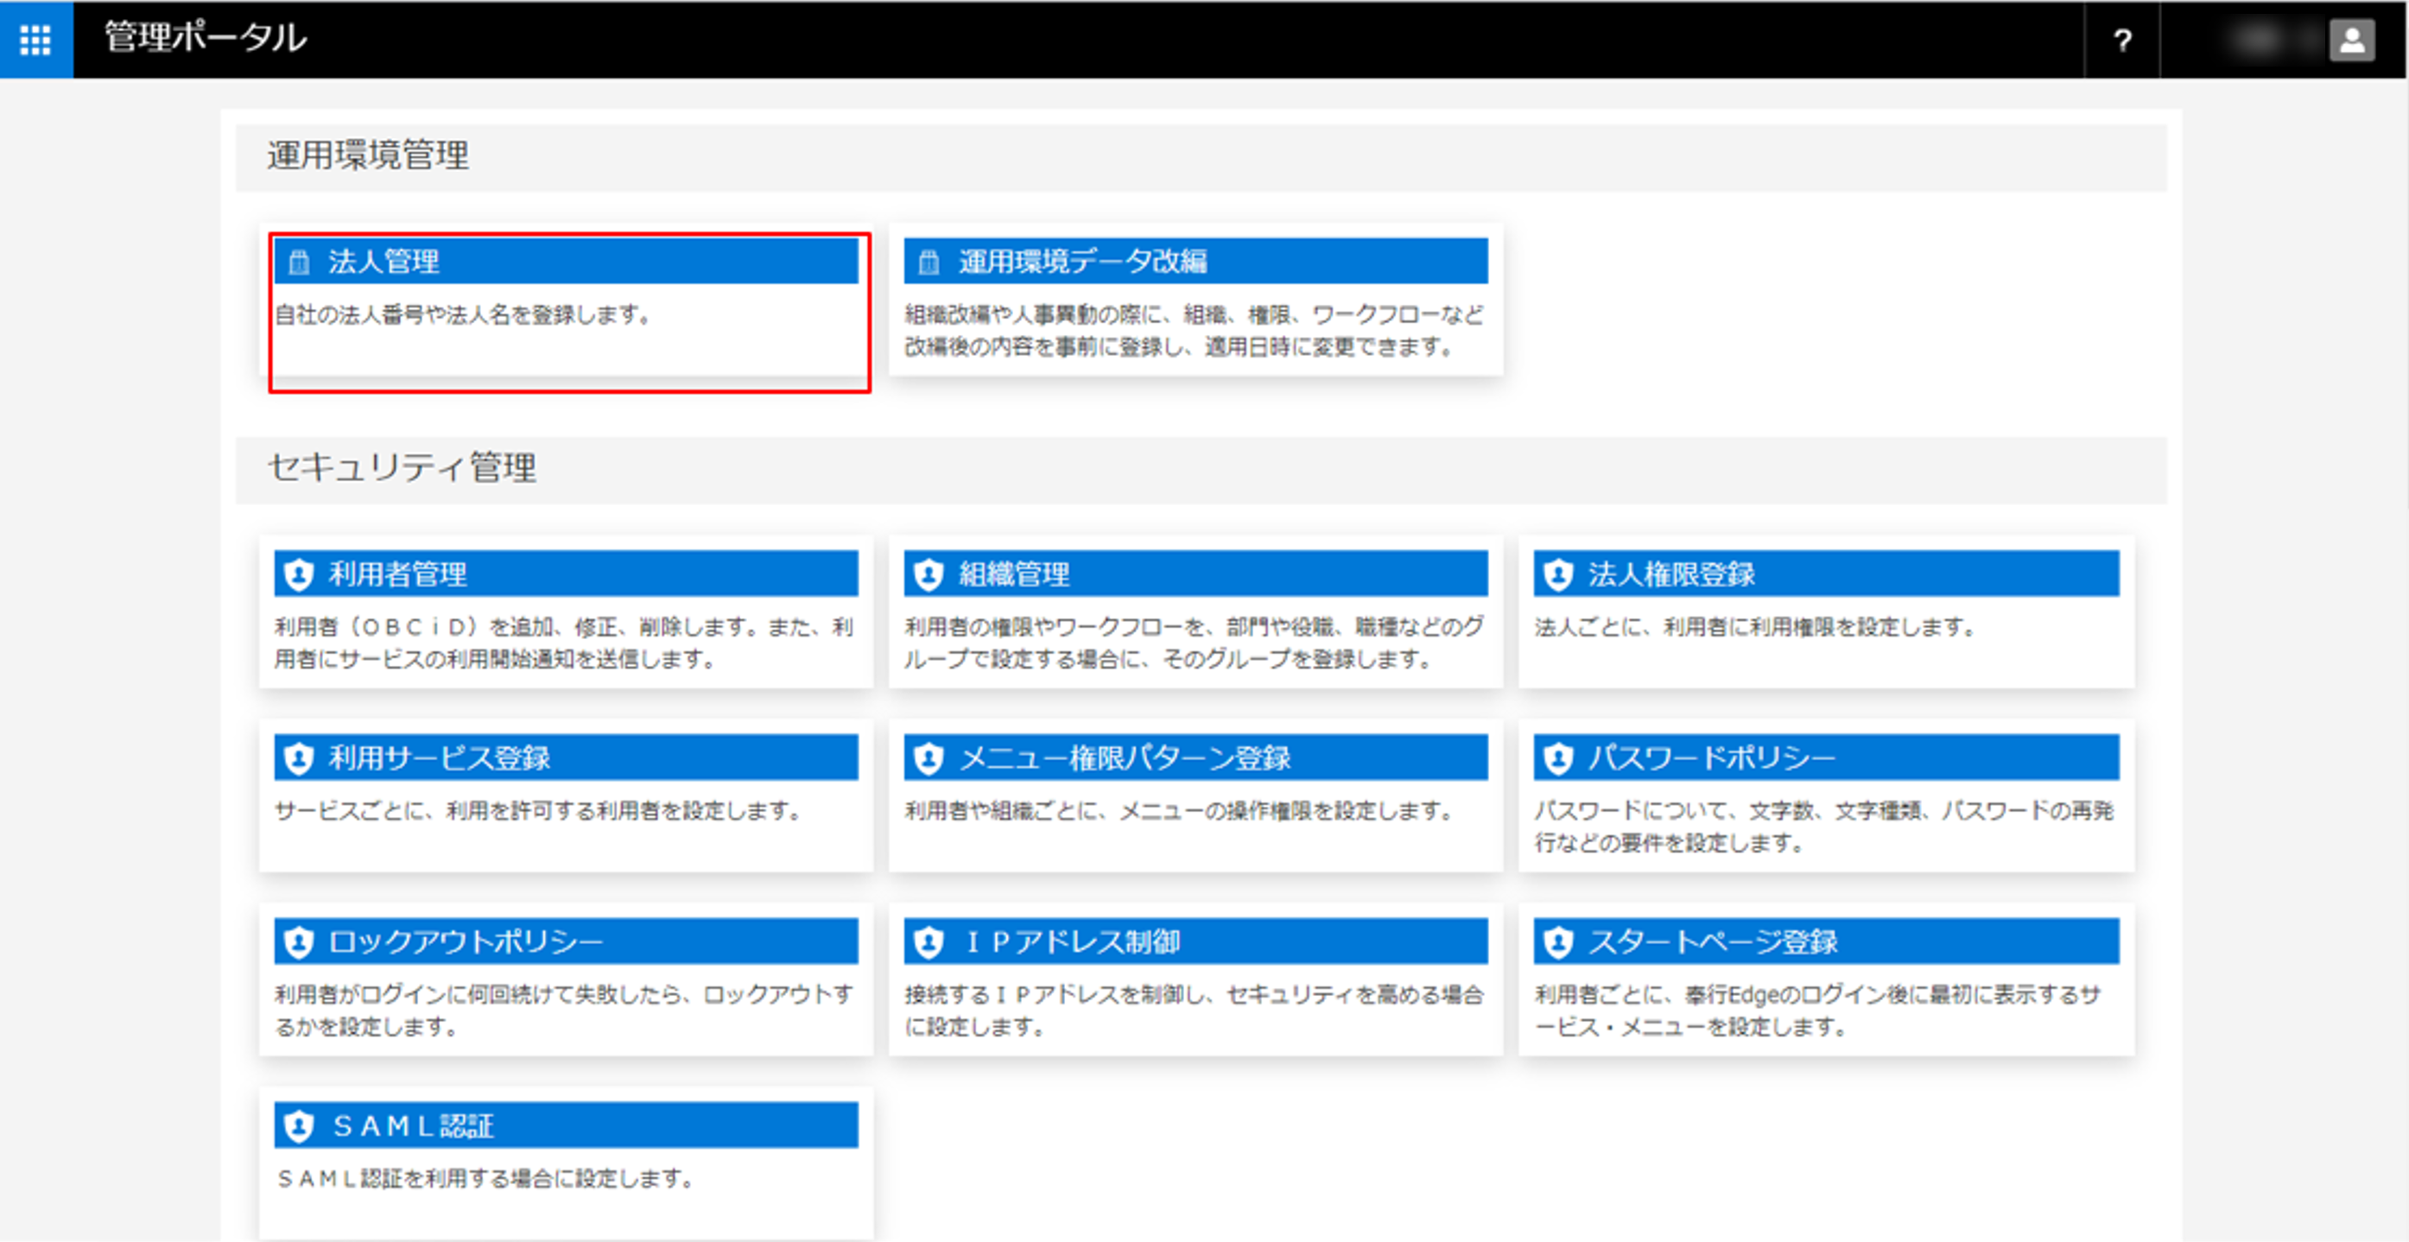
Task: Open the app launcher grid icon
Action: (x=35, y=39)
